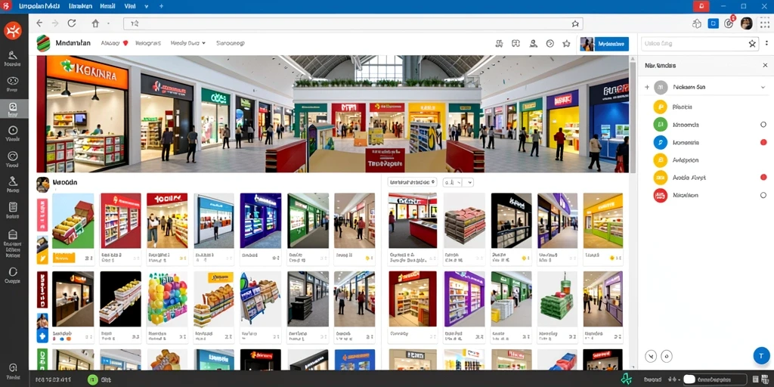Click the star icon in the page header
Screen dimensions: 774x387
[566, 43]
